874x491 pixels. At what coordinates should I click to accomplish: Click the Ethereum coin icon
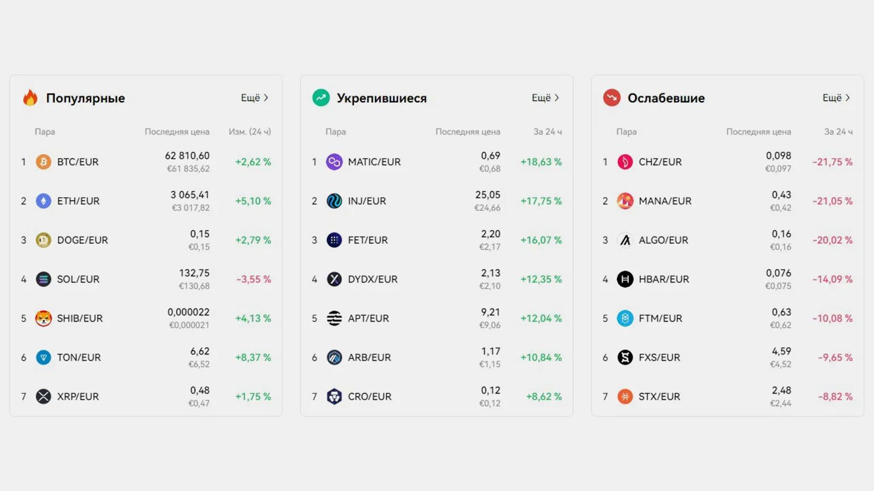(x=43, y=201)
